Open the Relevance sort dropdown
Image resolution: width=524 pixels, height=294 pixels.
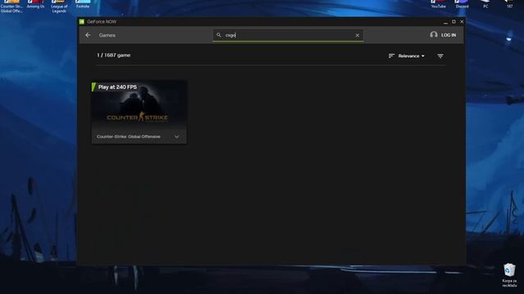[x=411, y=56]
